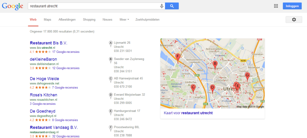Open 17 Google-recensies for Restaurant Bis
This screenshot has width=307, height=138.
pyautogui.click(x=66, y=52)
